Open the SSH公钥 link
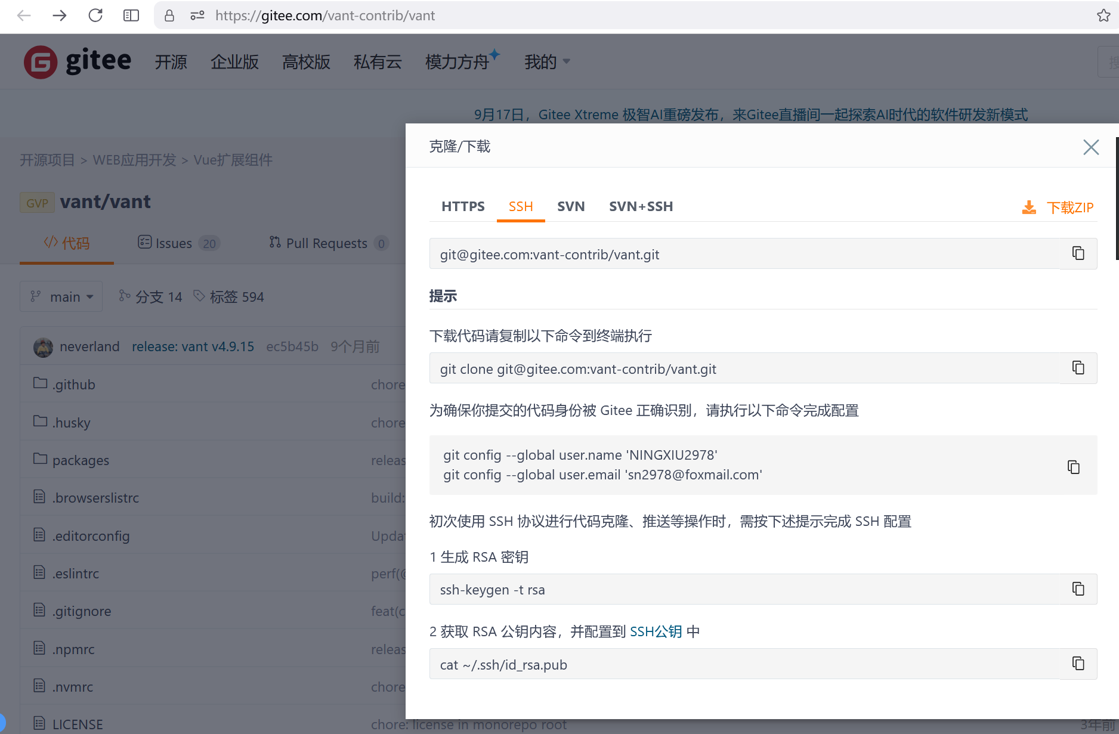Screen dimensions: 1119x734 click(x=656, y=631)
